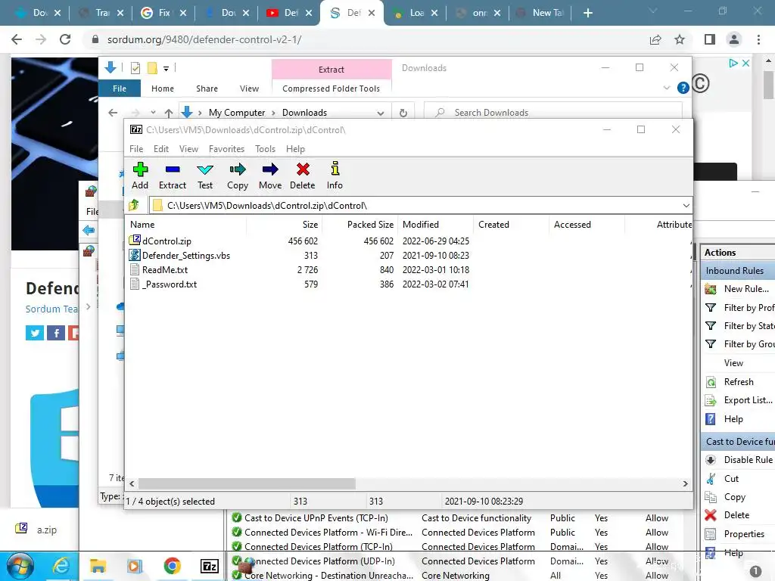Open the 7-Zip Help menu
Image resolution: width=775 pixels, height=581 pixels.
(x=295, y=149)
